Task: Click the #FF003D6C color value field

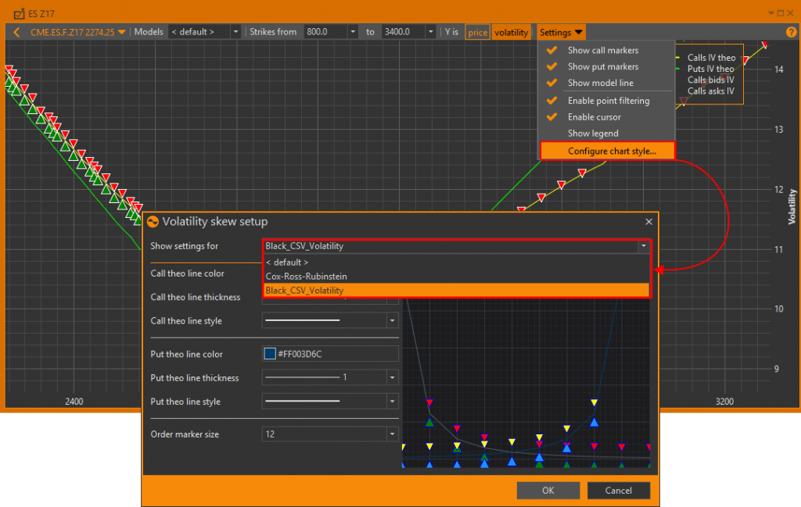Action: coord(330,353)
